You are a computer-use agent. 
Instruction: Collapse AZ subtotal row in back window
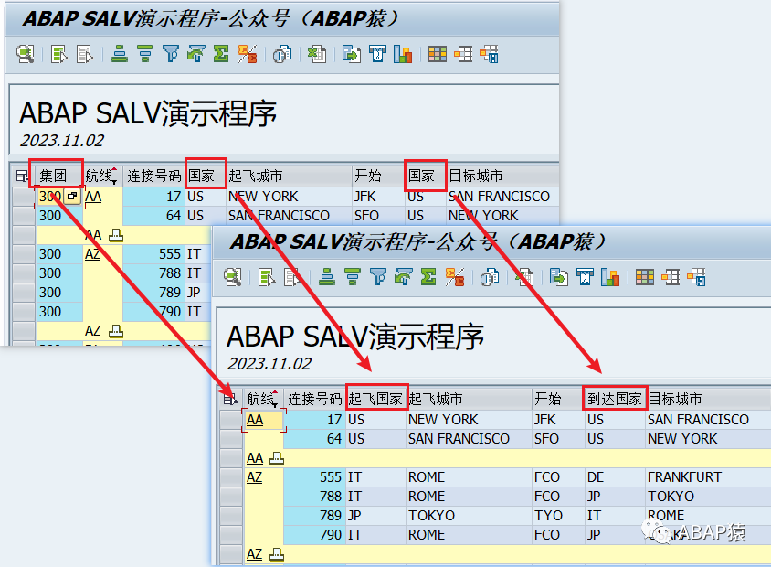(x=116, y=331)
